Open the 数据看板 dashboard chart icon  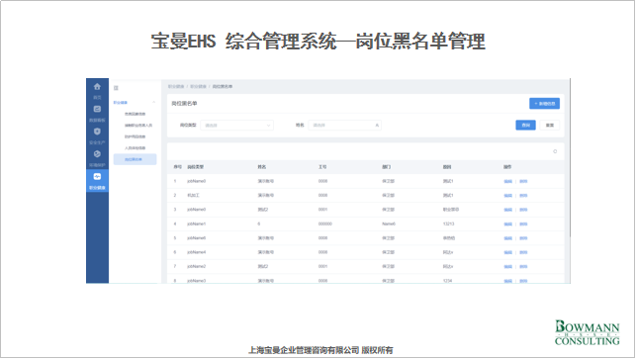pyautogui.click(x=97, y=109)
